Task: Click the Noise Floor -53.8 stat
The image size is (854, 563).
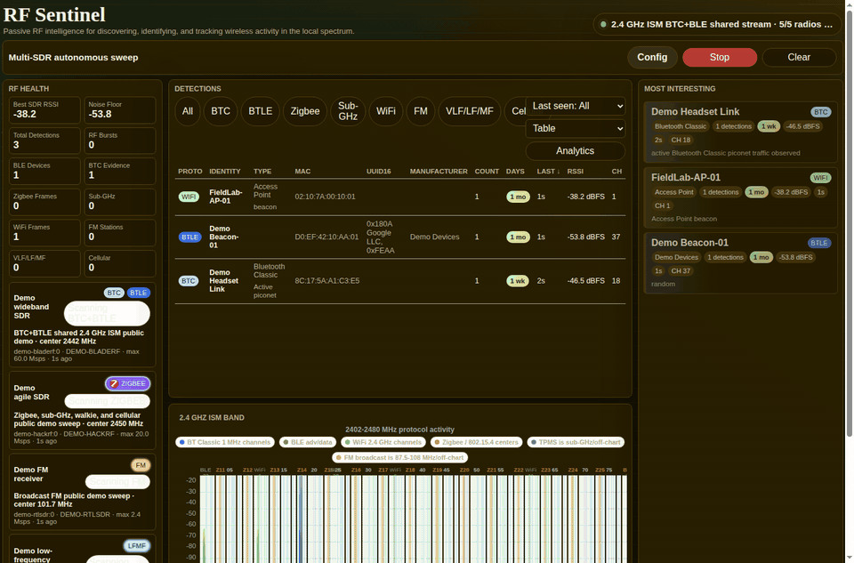Action: click(x=120, y=110)
